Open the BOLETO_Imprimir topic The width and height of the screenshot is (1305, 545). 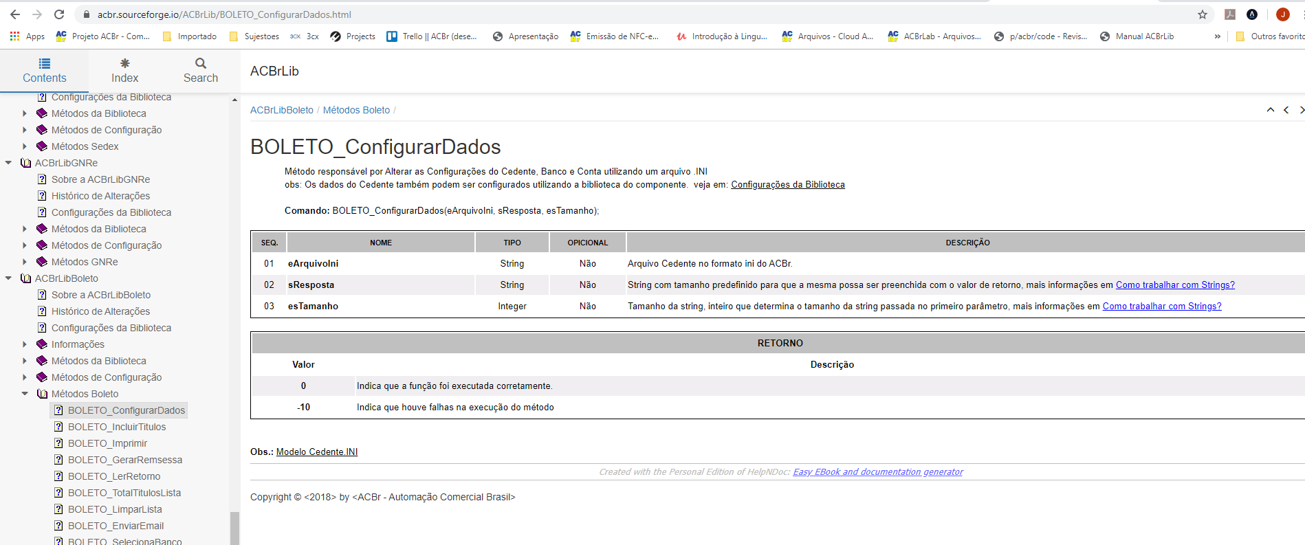pos(107,443)
